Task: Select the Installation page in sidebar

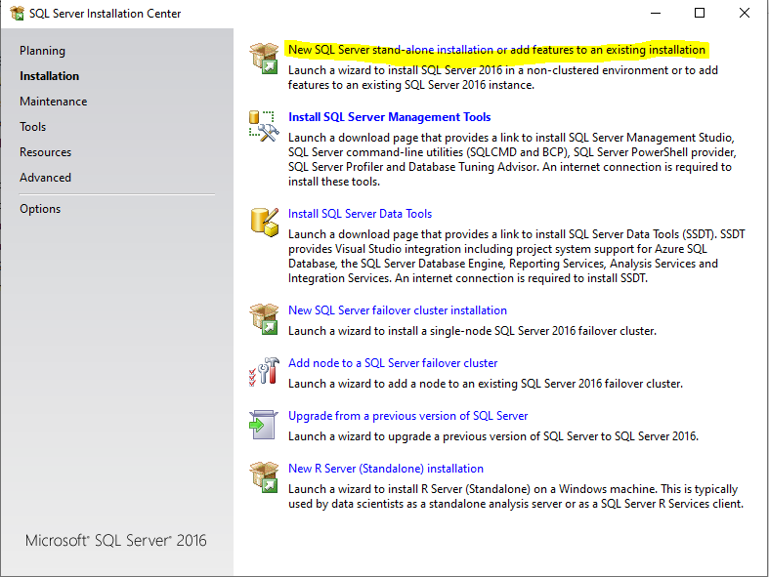Action: pos(49,76)
